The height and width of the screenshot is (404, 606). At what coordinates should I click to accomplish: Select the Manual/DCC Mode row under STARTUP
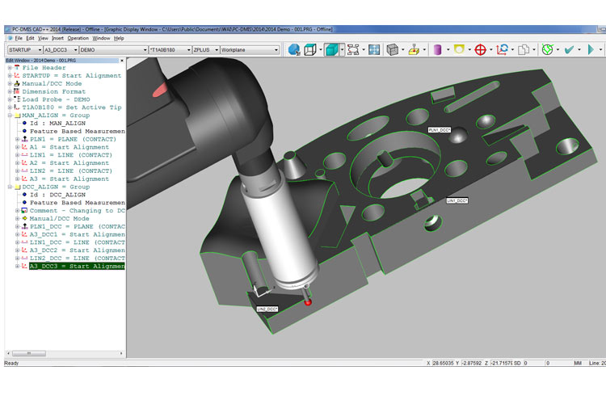52,83
